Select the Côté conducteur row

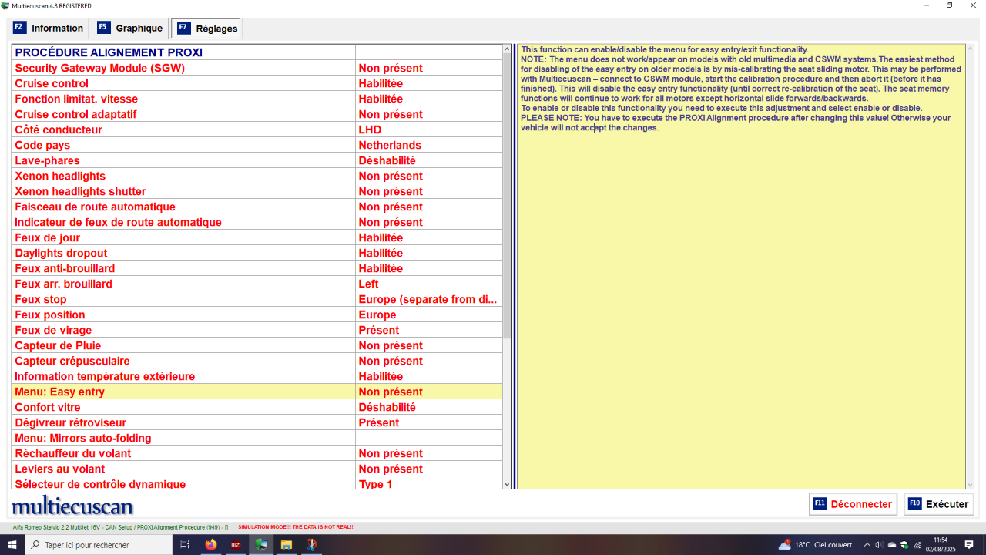tap(257, 129)
